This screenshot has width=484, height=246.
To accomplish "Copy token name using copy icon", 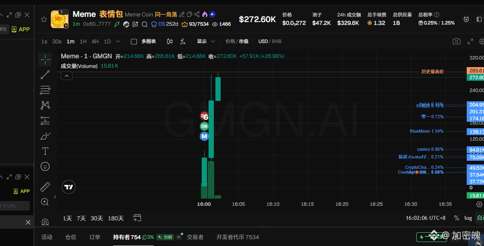I will (x=189, y=14).
